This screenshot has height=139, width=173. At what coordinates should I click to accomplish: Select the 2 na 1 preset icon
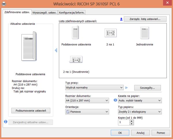tap(110, 33)
